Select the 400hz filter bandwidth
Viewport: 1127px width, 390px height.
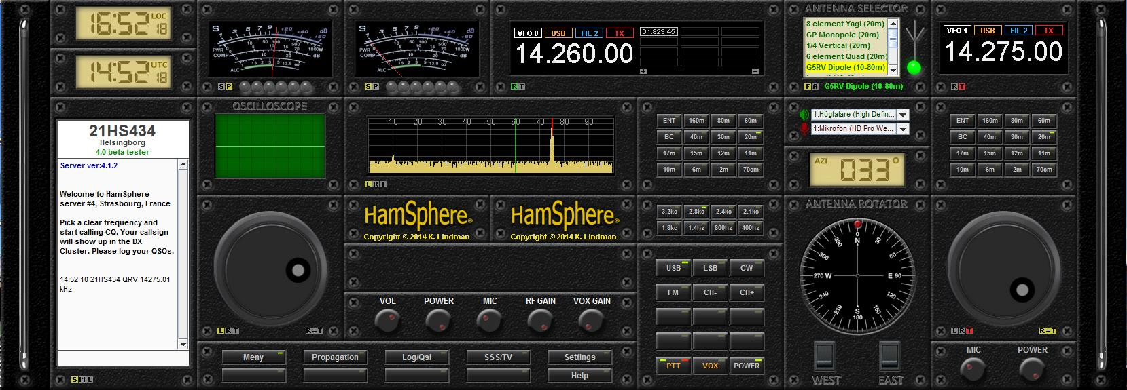751,228
